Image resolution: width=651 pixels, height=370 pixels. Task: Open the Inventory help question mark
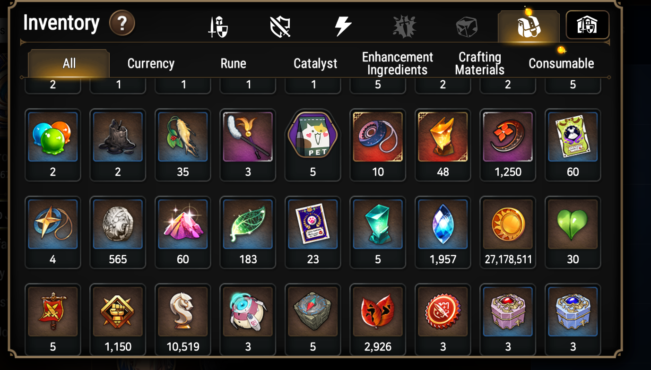click(x=122, y=23)
